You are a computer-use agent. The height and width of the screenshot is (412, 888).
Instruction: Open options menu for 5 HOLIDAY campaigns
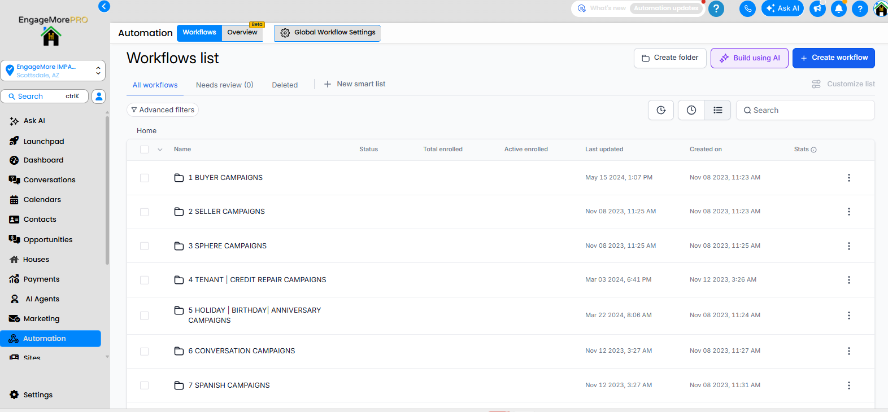(848, 315)
